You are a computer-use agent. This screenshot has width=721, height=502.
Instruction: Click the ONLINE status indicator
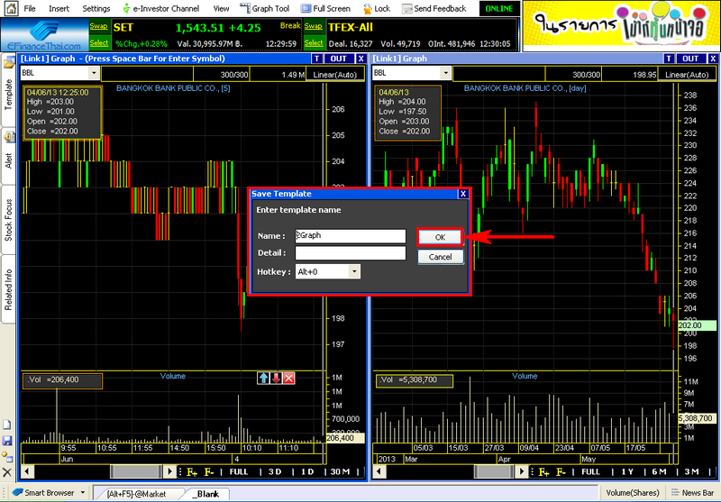pyautogui.click(x=499, y=8)
